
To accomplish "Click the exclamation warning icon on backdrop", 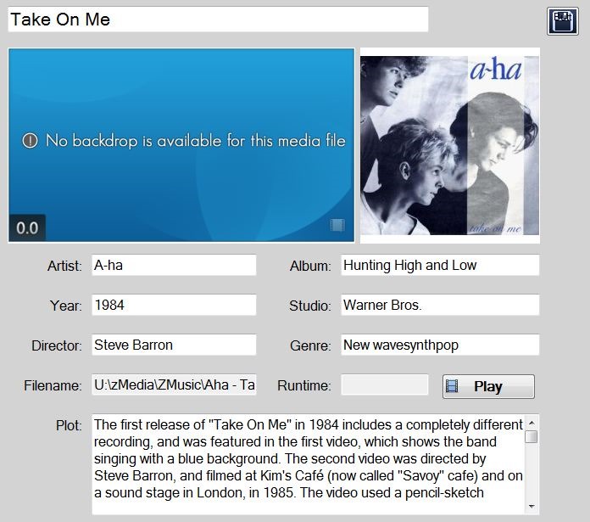I will pos(31,141).
